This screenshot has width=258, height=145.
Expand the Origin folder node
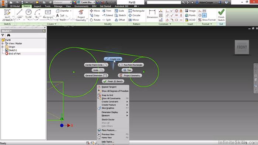coord(3,47)
